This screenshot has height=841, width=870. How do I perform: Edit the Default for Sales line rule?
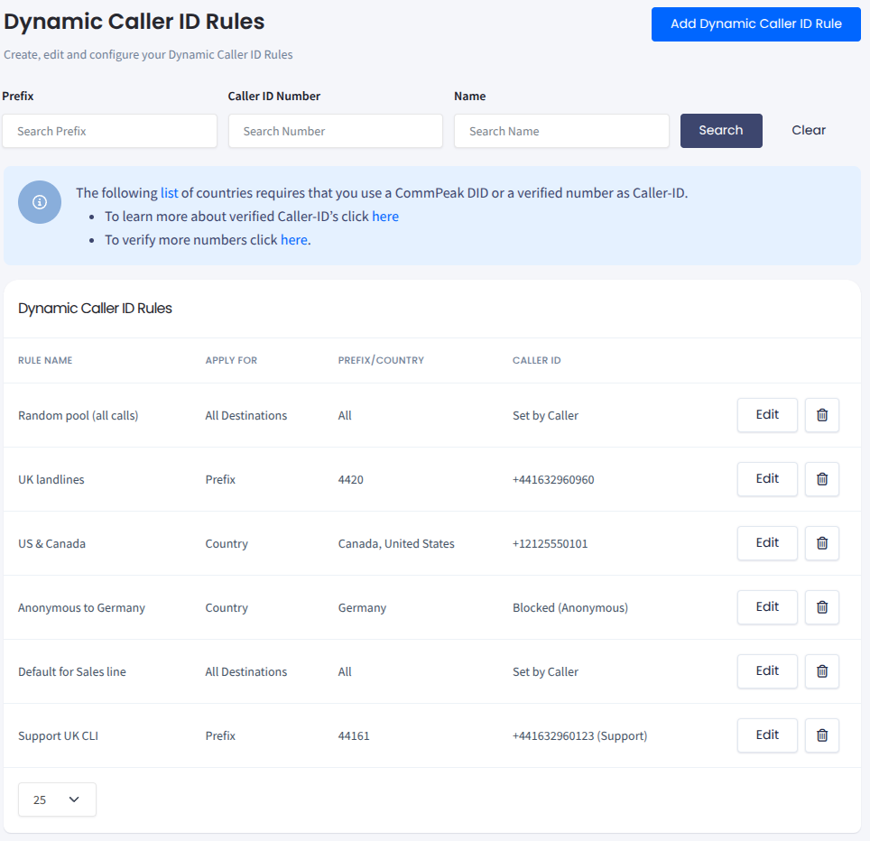click(x=767, y=671)
